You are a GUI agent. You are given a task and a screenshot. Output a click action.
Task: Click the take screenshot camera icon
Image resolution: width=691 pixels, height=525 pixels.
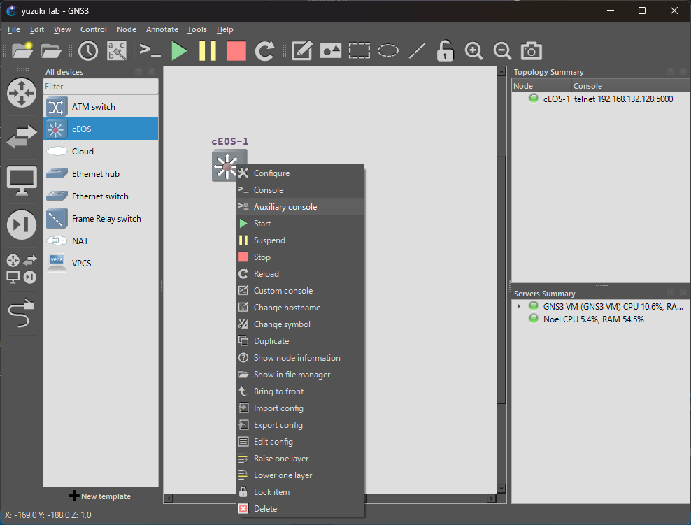(531, 50)
